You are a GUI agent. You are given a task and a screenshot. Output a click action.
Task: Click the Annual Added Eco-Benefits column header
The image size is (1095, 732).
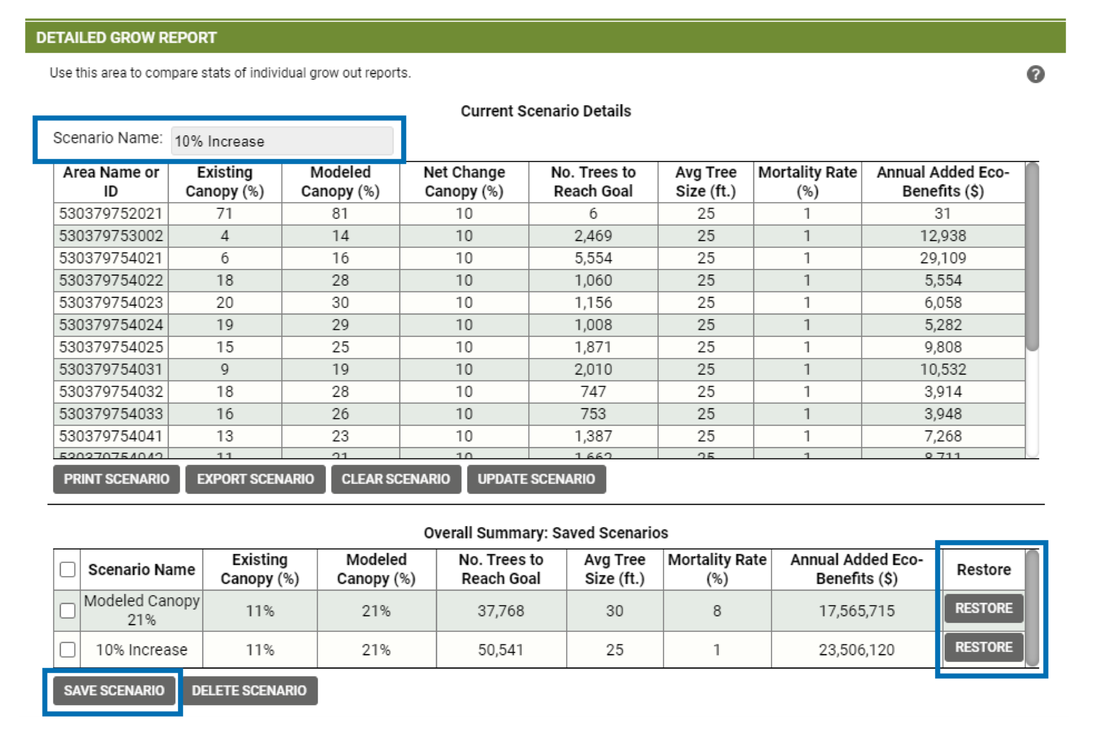point(943,182)
